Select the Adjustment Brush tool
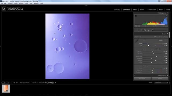The height and width of the screenshot is (96, 172). coord(159,30)
